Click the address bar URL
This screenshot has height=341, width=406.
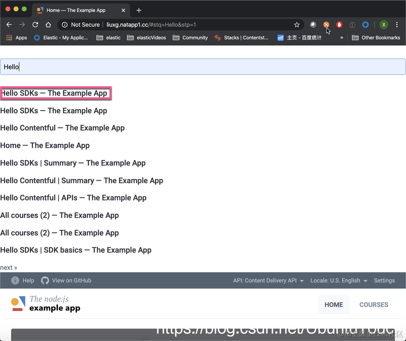[x=151, y=25]
